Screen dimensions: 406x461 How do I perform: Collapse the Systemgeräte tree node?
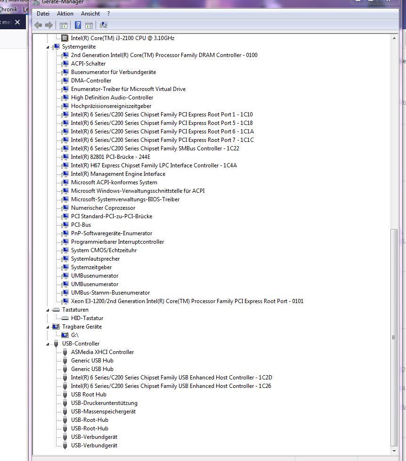(48, 47)
